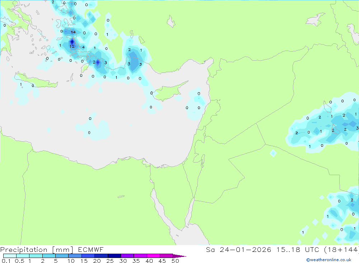
Task: Click the '12' precipitation value on map
Action: point(72,46)
